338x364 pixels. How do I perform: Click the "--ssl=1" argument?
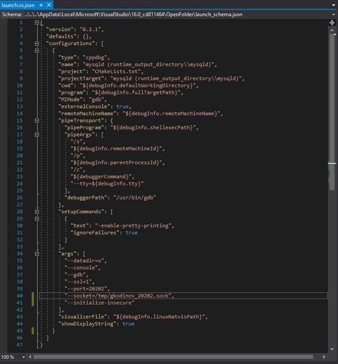point(78,282)
